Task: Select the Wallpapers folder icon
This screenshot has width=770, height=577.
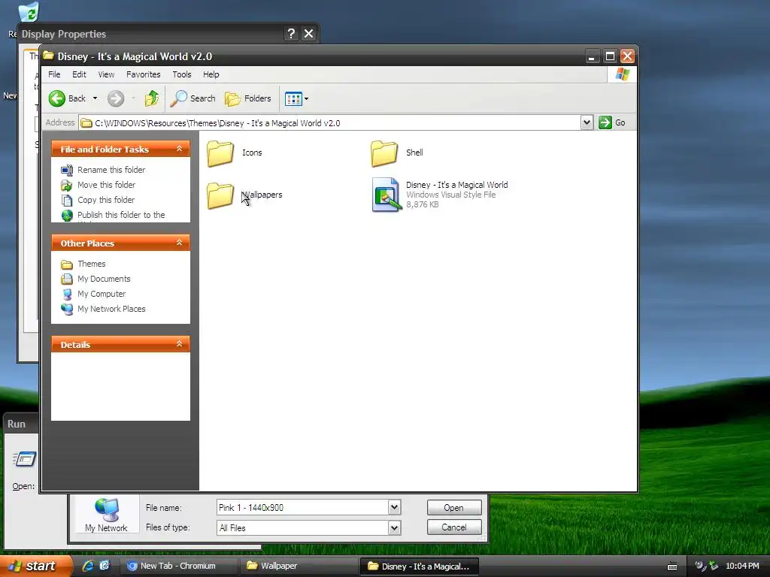Action: [x=220, y=195]
